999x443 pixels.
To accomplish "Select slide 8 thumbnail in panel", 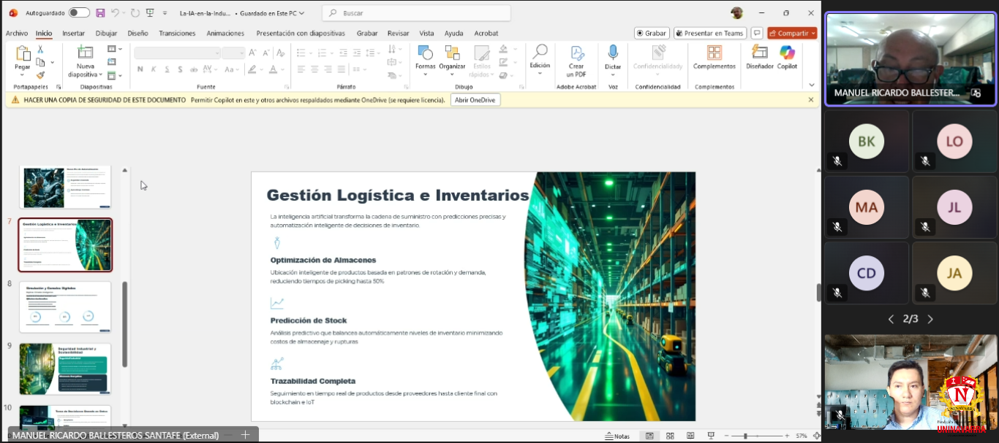I will (65, 307).
